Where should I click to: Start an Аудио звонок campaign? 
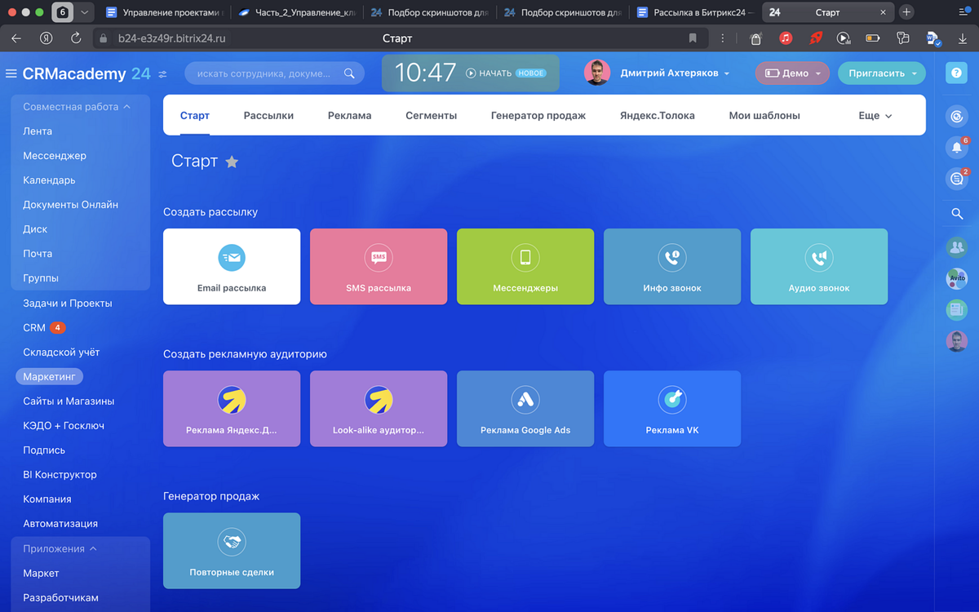tap(819, 266)
